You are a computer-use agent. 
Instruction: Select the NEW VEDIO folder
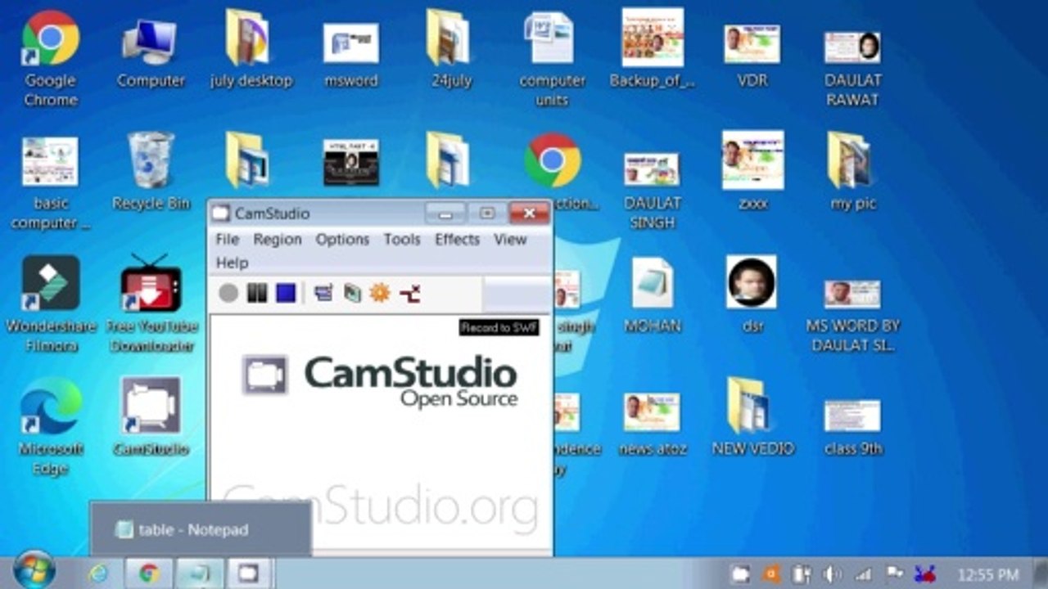tap(752, 417)
